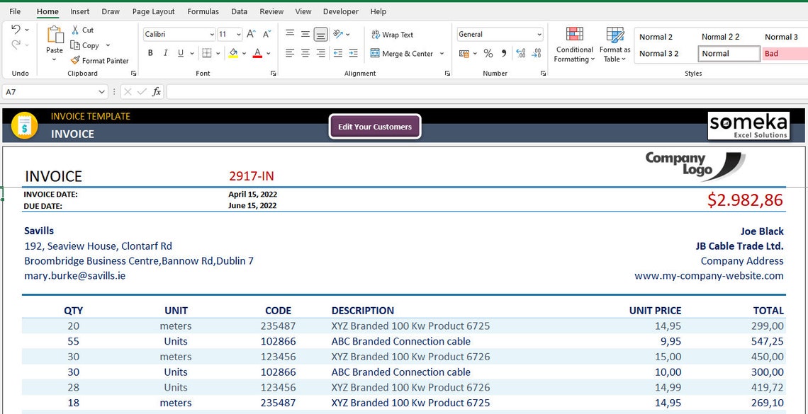Open the Developer menu tab

click(x=340, y=11)
